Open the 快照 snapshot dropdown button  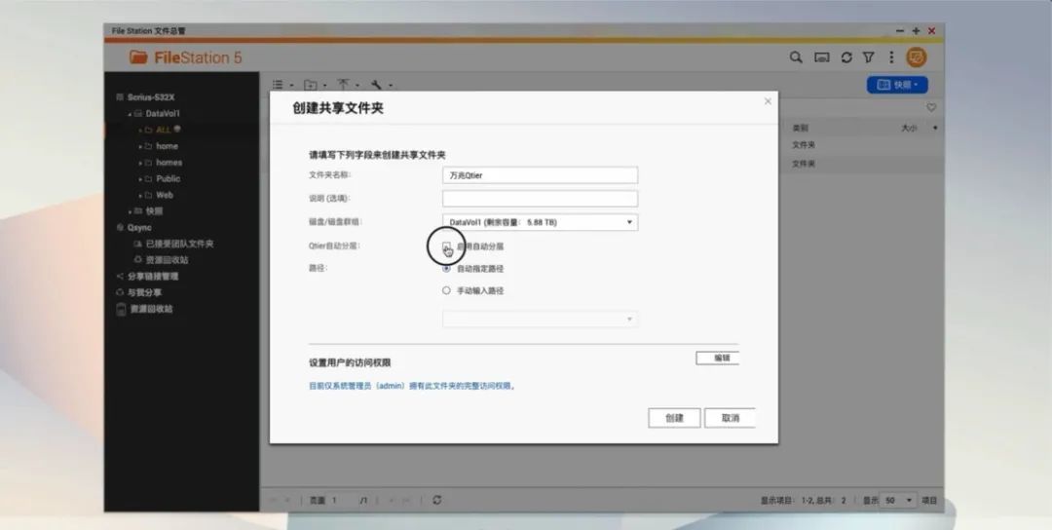point(897,85)
